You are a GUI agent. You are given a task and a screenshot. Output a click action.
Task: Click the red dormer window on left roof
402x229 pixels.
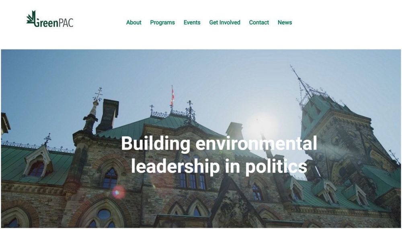point(37,169)
